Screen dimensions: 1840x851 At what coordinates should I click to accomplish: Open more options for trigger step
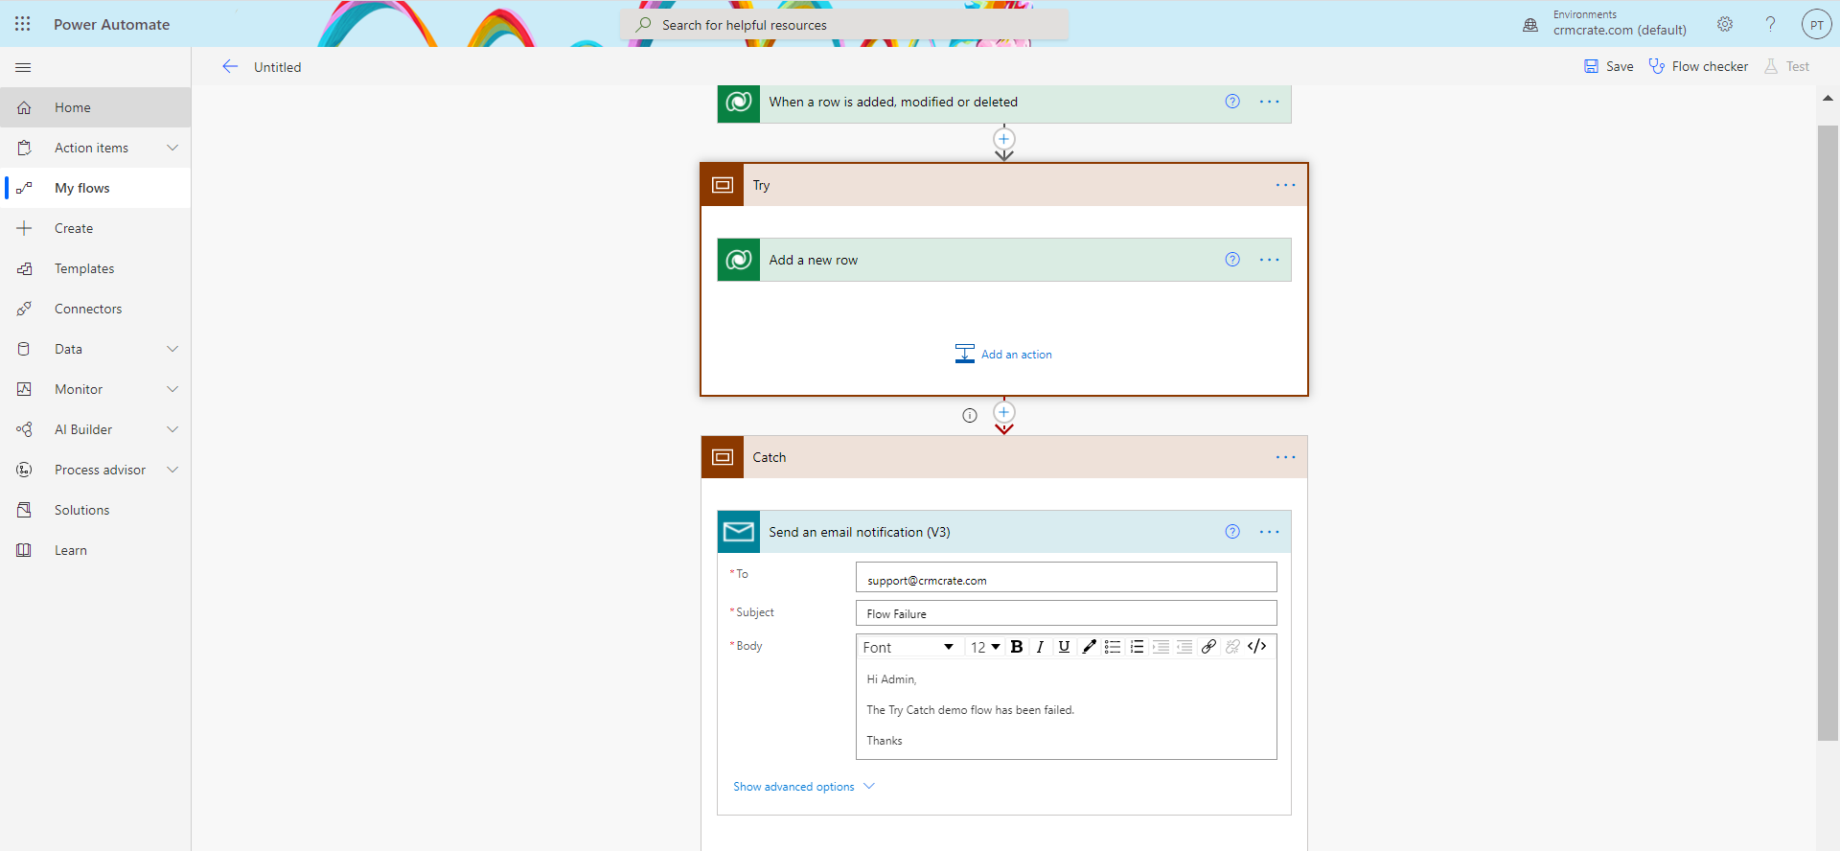pyautogui.click(x=1270, y=102)
